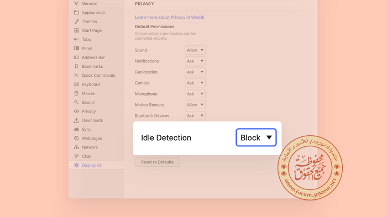Open the Search magnifier icon
The height and width of the screenshot is (217, 387).
(76, 102)
